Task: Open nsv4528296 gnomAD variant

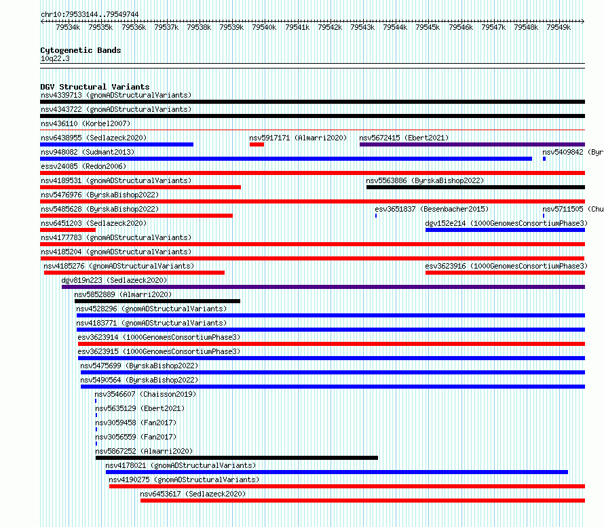Action: [151, 309]
